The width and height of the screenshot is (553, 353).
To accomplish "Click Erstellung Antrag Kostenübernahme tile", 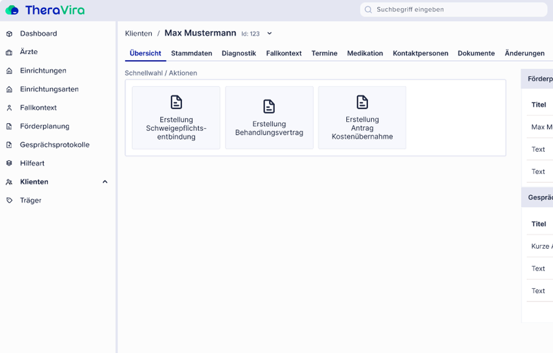I will [x=362, y=118].
